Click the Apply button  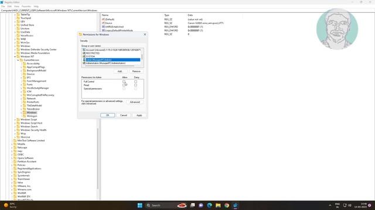(x=139, y=116)
